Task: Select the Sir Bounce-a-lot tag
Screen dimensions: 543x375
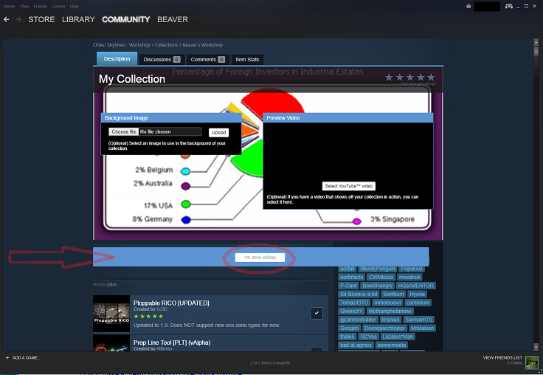Action: [359, 295]
